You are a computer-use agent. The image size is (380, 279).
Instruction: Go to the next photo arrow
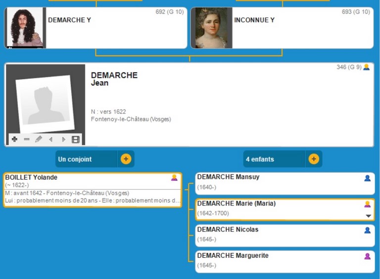(x=63, y=140)
